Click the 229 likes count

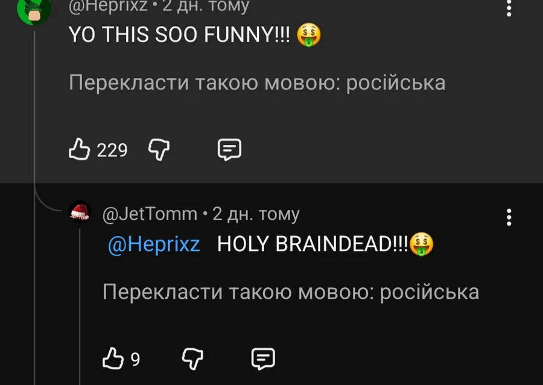click(112, 150)
